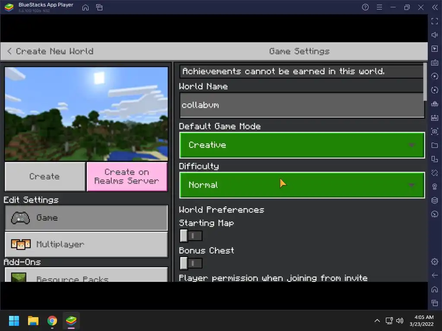Click the home icon in BlueStacks title bar
Viewport: 442px width, 331px height.
85,7
